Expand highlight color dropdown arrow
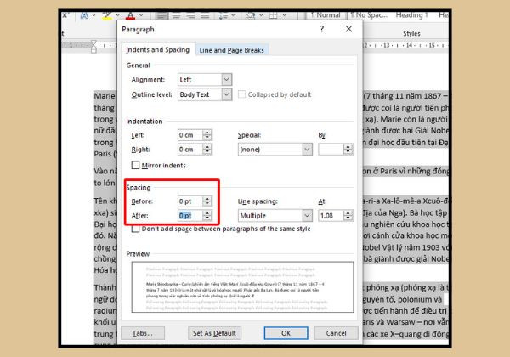 [117, 15]
